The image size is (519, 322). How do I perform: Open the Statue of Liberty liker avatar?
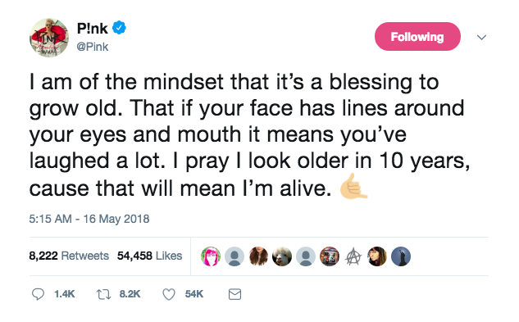tap(401, 256)
